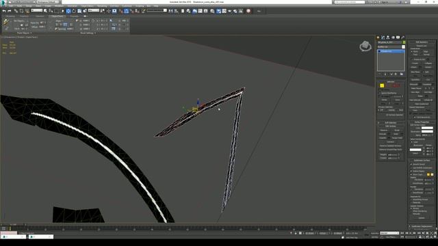Viewport: 438px width, 246px height.
Task: Click the ViewCube in the viewport corner
Action: pos(365,46)
